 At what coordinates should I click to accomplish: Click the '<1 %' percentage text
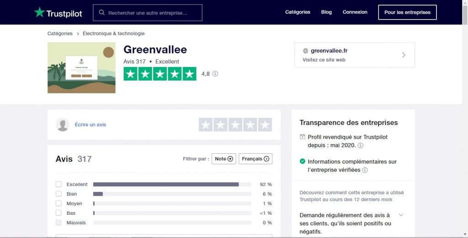tap(266, 213)
